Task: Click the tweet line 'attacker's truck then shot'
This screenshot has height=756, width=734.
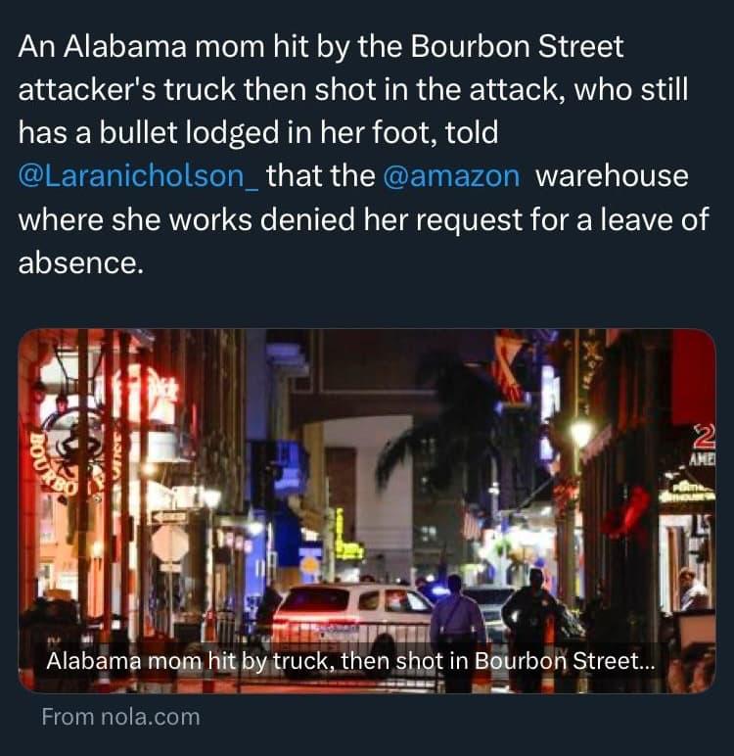Action: coord(352,90)
